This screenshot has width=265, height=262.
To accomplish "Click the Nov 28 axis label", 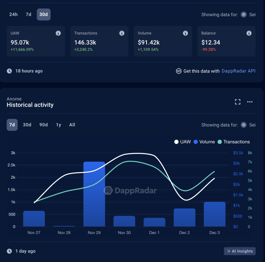I will [64, 233].
